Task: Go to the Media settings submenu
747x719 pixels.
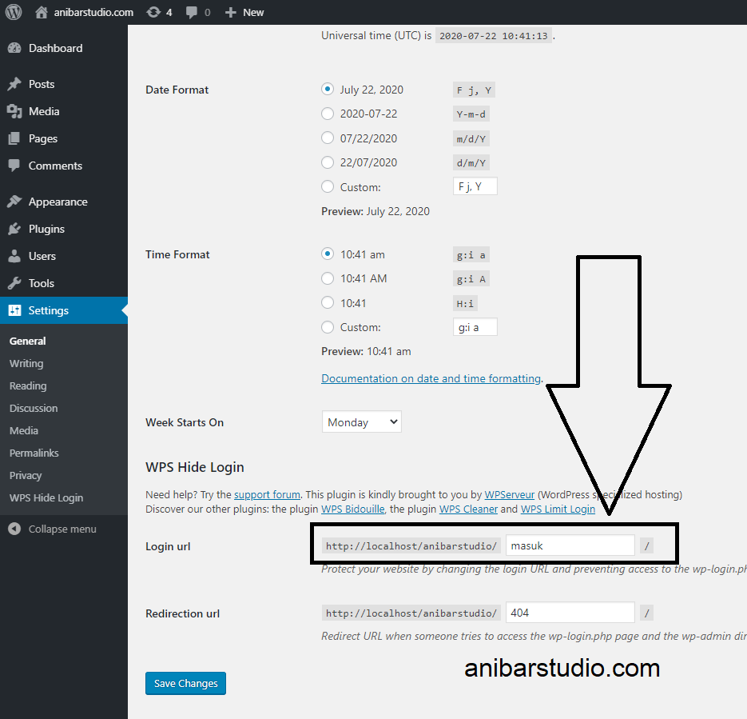Action: 24,430
